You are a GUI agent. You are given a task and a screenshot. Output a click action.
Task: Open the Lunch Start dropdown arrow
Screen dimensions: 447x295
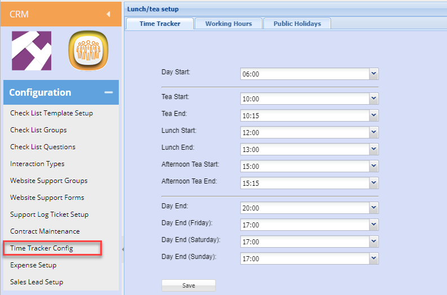click(374, 132)
